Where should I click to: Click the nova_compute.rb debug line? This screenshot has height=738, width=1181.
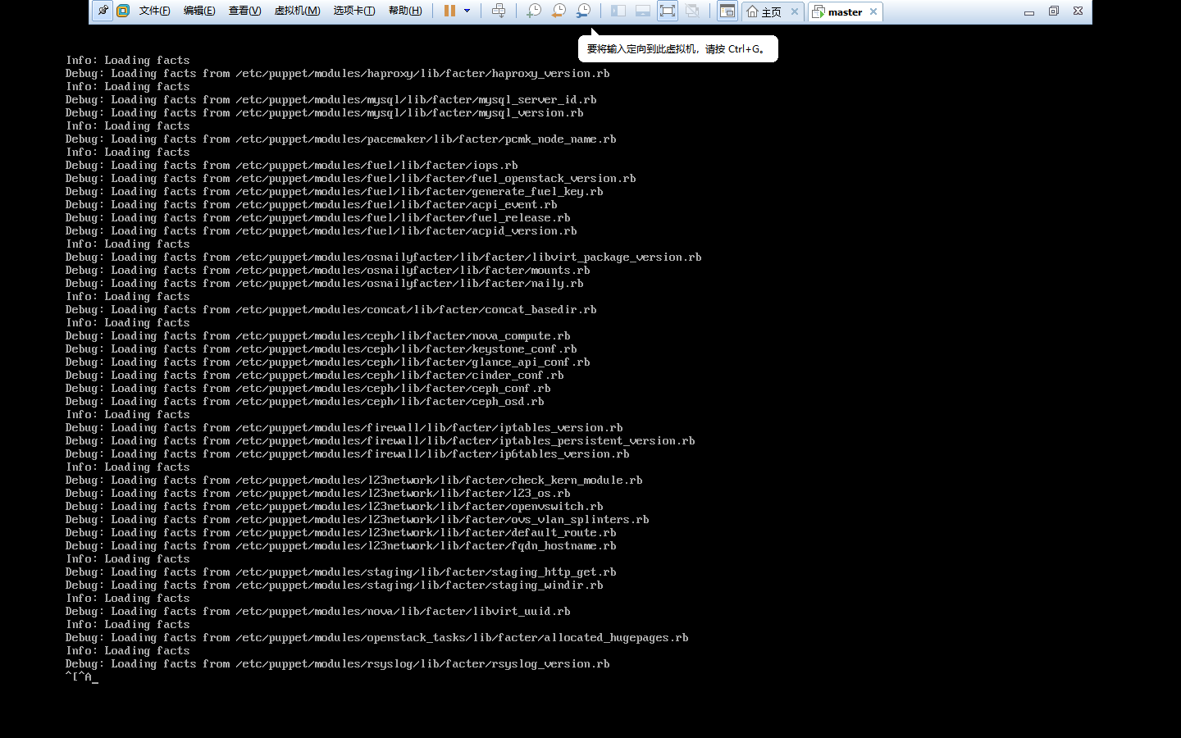pos(318,336)
